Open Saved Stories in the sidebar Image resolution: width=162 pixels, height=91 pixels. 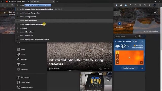tap(24, 82)
